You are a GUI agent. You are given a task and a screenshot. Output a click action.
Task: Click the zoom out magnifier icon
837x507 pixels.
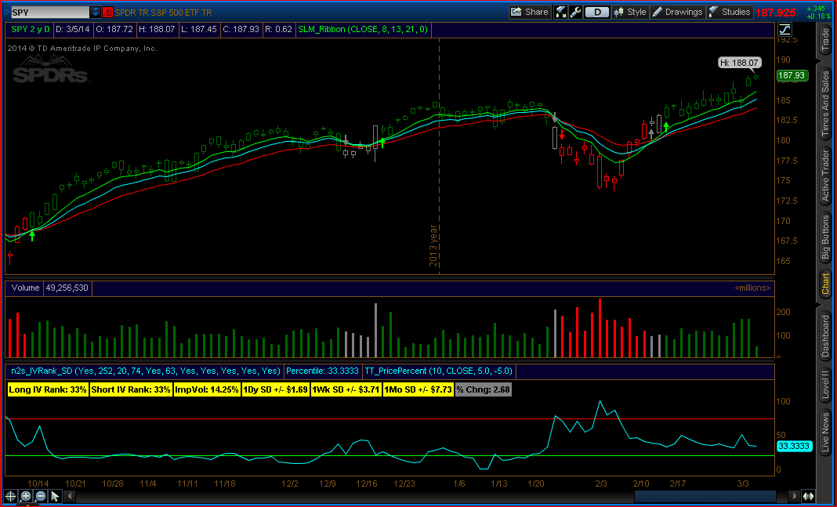pos(40,496)
